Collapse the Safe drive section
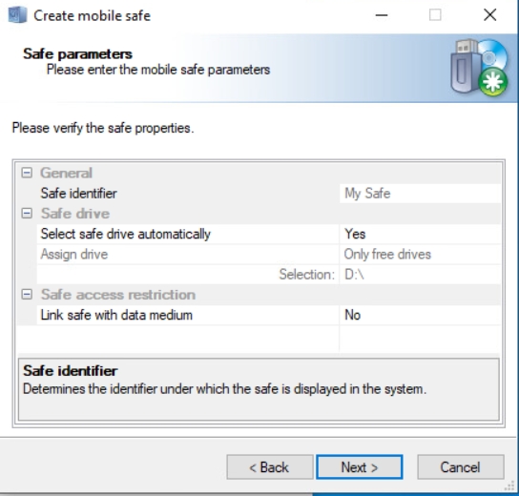 click(x=27, y=214)
